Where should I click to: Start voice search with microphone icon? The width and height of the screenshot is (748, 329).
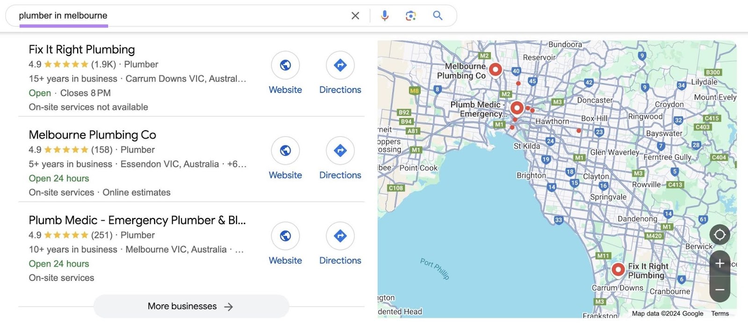tap(385, 16)
